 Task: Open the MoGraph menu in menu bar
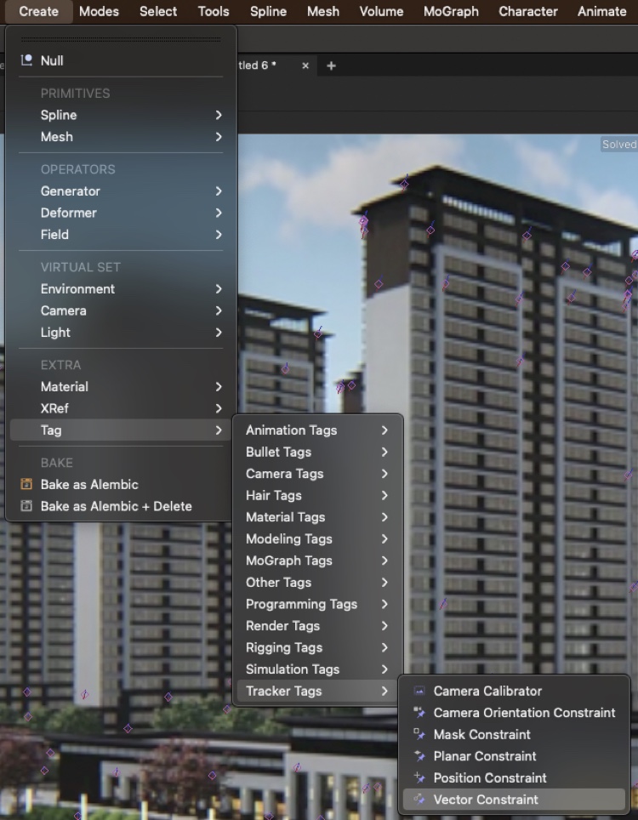pyautogui.click(x=451, y=12)
